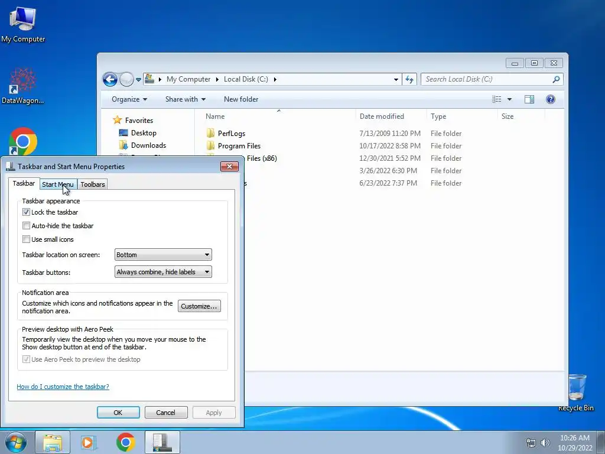Click Local Disk (C:) in breadcrumb

pyautogui.click(x=246, y=79)
